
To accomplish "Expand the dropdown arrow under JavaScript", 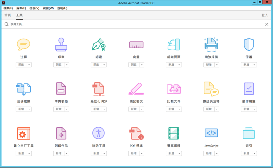I will 217,153.
